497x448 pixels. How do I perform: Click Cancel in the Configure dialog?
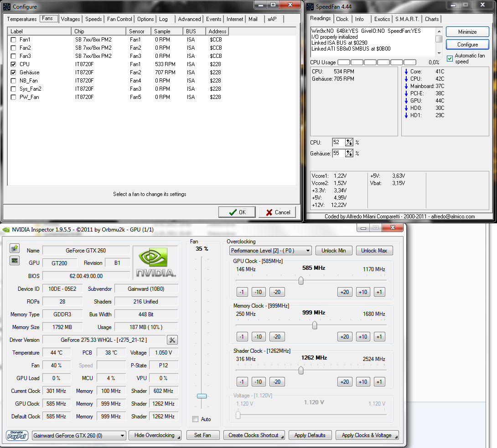click(x=277, y=212)
